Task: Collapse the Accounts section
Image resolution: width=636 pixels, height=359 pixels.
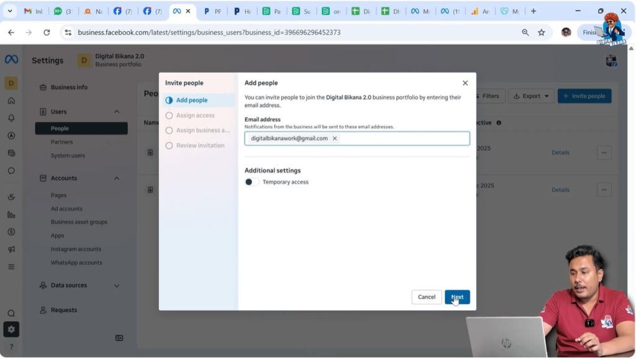Action: [116, 178]
